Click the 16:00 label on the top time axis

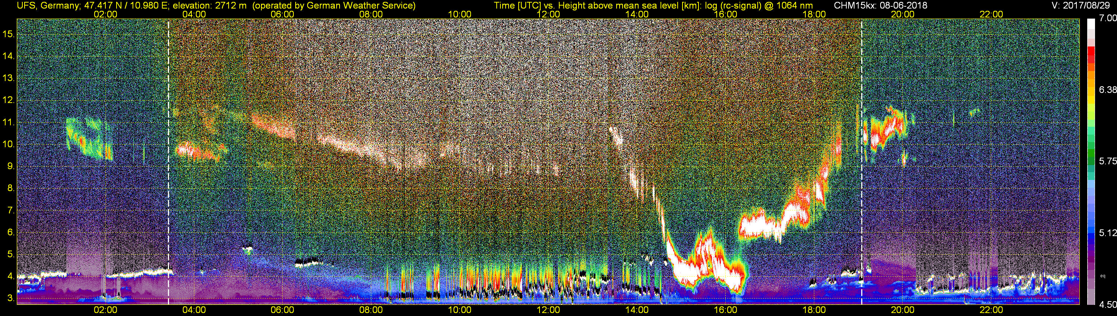(x=725, y=14)
